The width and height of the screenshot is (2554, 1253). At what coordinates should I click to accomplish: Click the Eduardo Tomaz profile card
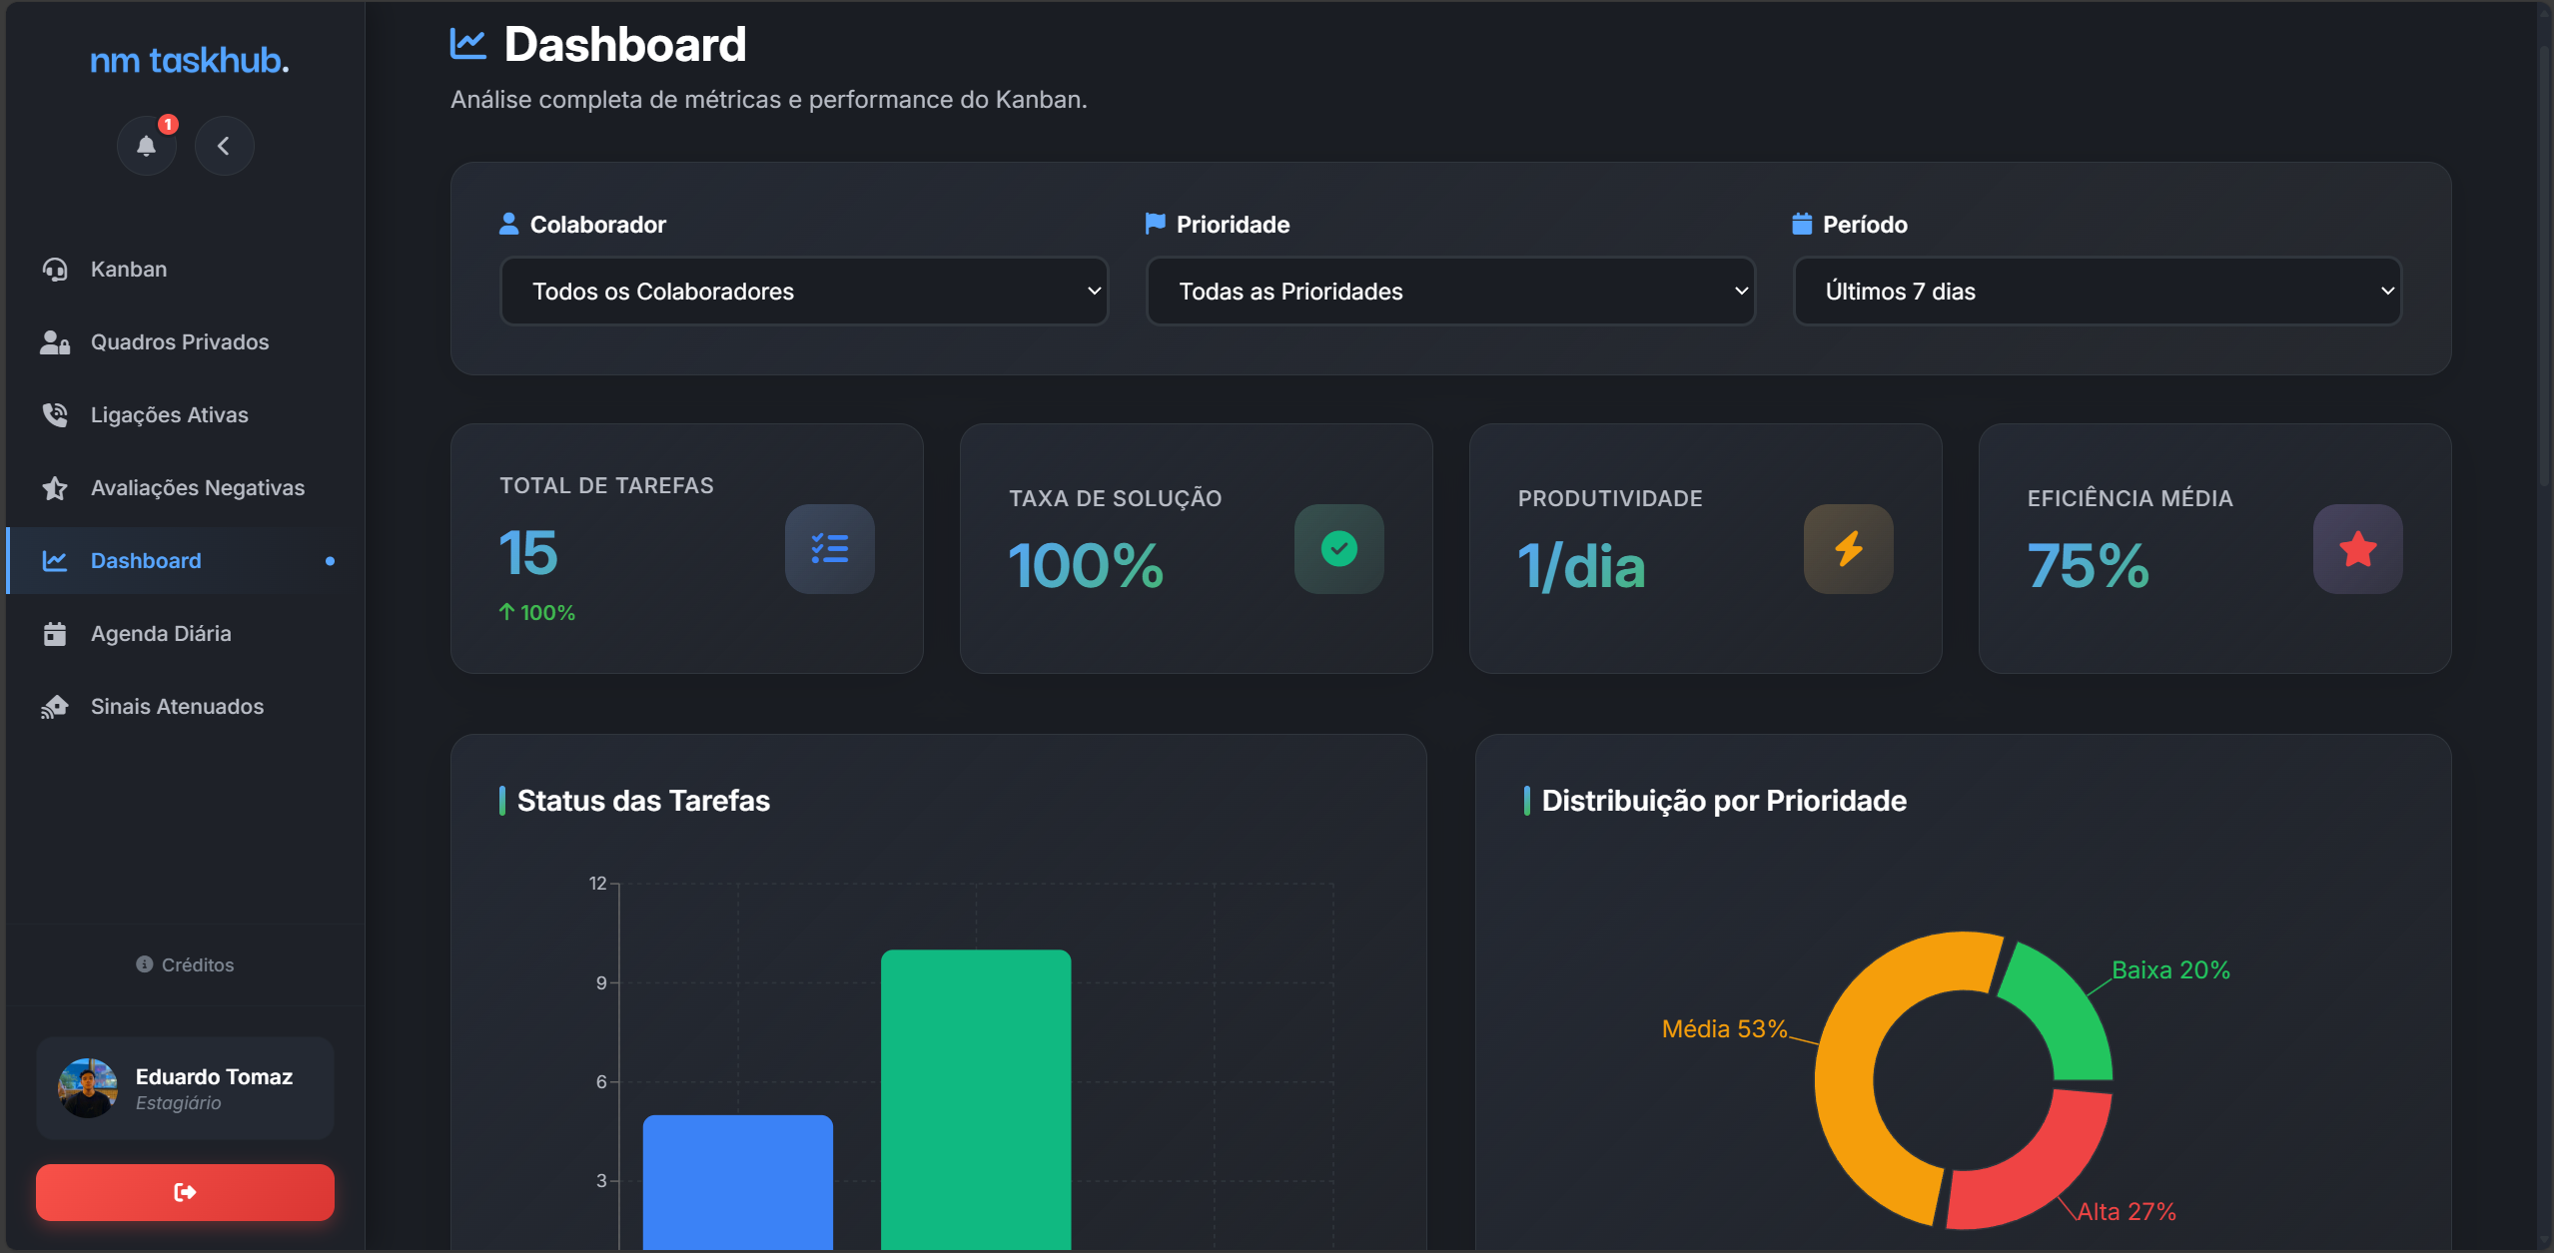(x=185, y=1088)
